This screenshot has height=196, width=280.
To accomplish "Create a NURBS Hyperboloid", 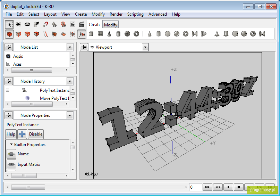I will (x=262, y=34).
